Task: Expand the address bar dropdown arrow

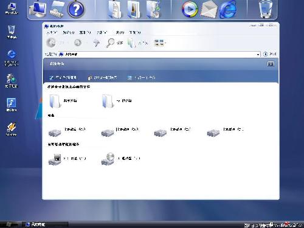Action: (x=258, y=54)
